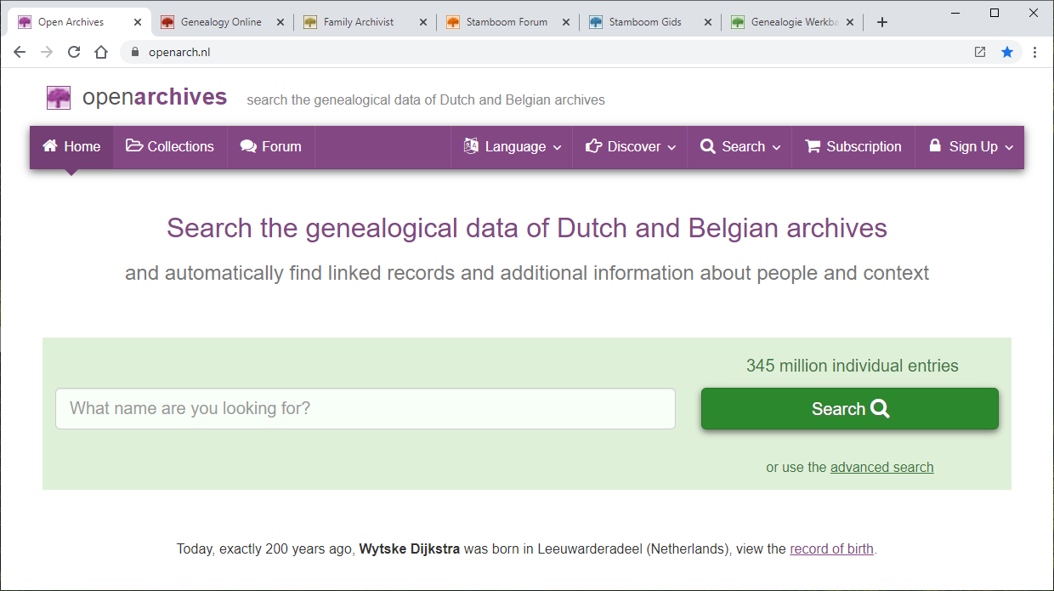Open Chrome three-dot menu

(1034, 52)
